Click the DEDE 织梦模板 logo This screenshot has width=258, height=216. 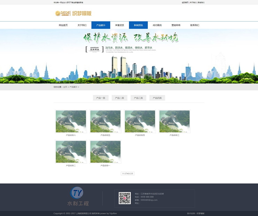coord(73,14)
